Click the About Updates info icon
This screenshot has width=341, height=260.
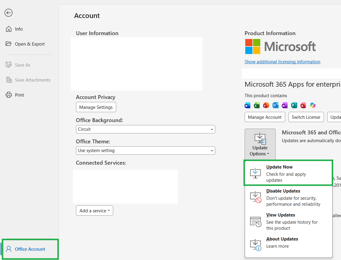tap(255, 245)
